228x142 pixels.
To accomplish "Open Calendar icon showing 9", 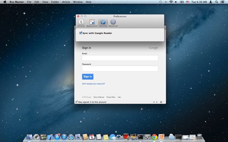I will pos(92,137).
